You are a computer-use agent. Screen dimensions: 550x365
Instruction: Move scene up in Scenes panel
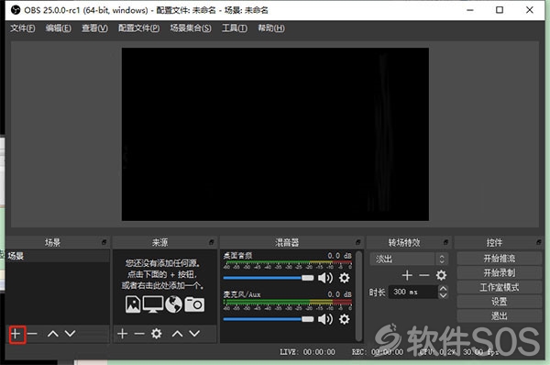coord(53,334)
